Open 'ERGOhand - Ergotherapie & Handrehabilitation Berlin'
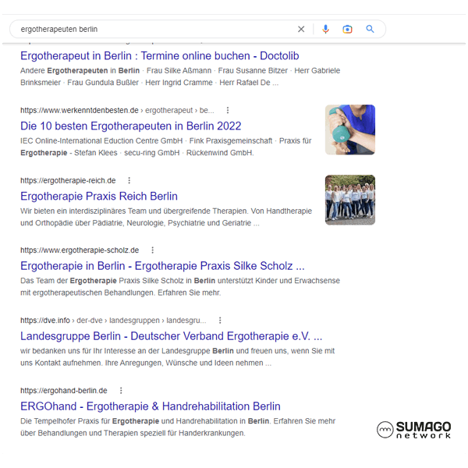 (x=151, y=406)
